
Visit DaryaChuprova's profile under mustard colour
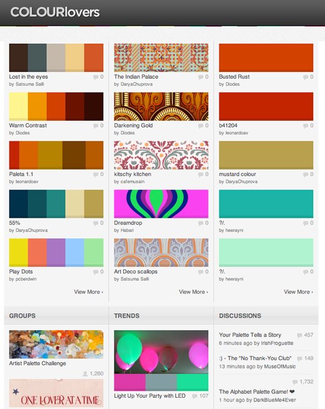tap(241, 181)
